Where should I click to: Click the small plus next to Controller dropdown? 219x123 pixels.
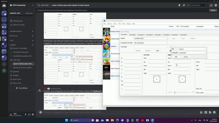pos(170,47)
